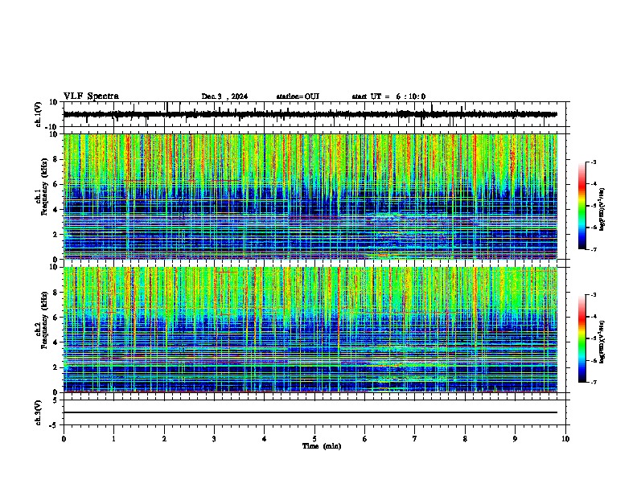Click the '2' tick on the time axis
This screenshot has height=492, width=637.
click(x=164, y=439)
